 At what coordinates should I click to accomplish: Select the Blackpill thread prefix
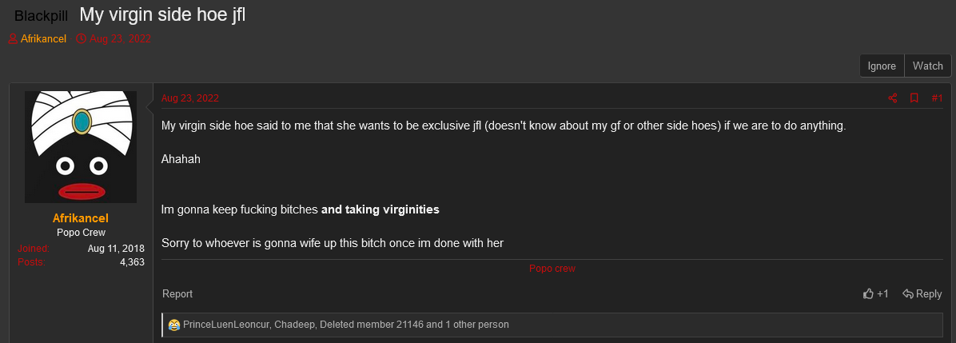42,15
